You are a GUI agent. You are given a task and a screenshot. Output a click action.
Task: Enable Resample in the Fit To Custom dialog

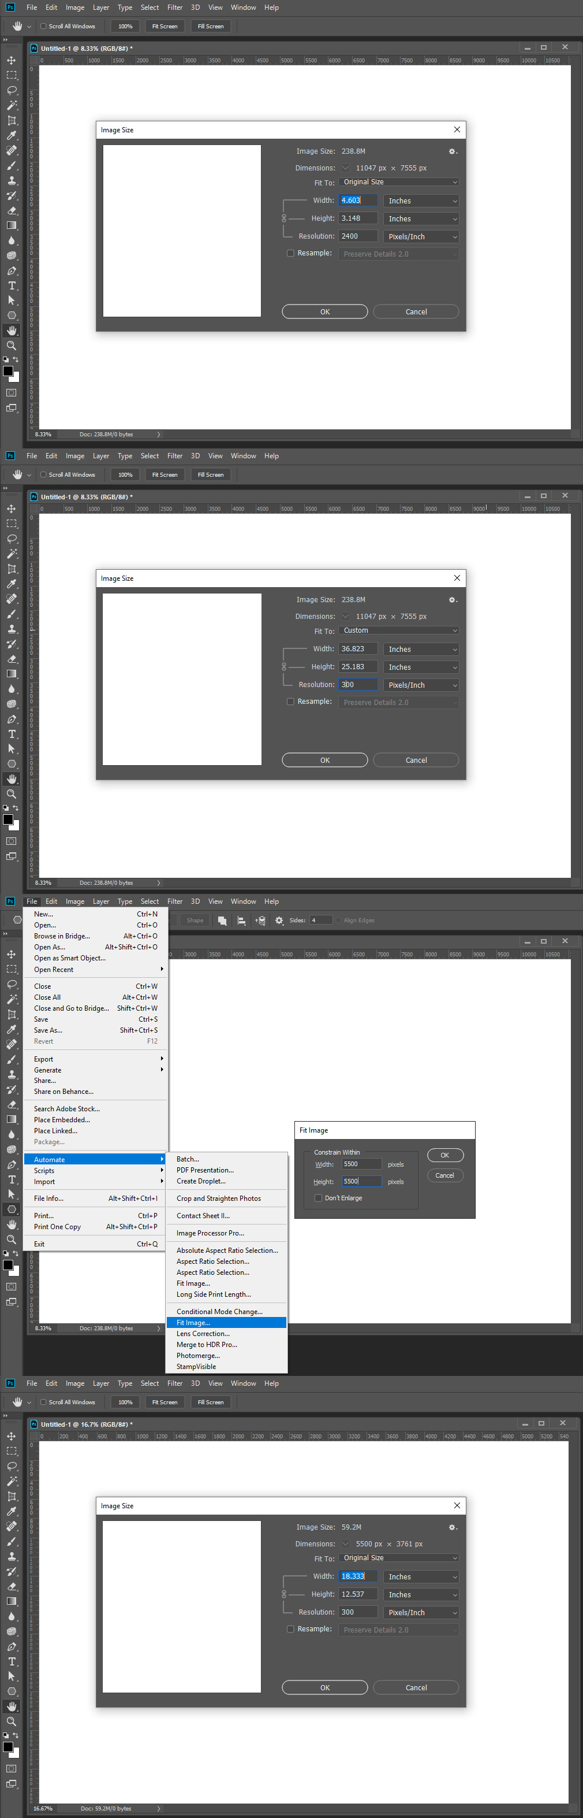(x=290, y=702)
